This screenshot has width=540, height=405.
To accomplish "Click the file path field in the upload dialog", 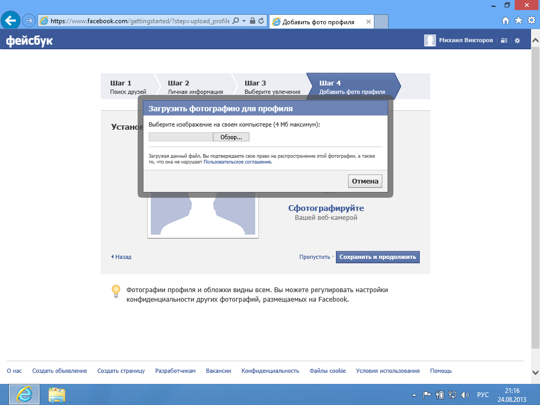I will tap(181, 137).
